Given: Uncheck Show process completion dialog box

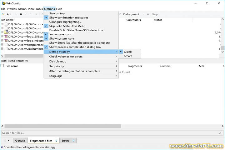Looking at the screenshot, I should (x=81, y=47).
